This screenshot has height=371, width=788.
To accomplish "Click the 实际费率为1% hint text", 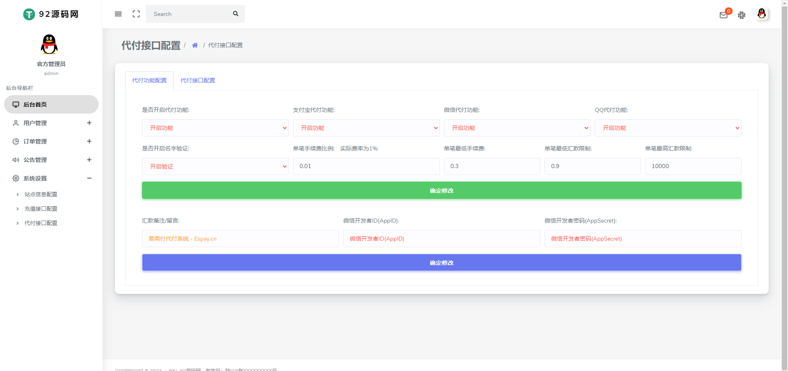I will pos(359,148).
